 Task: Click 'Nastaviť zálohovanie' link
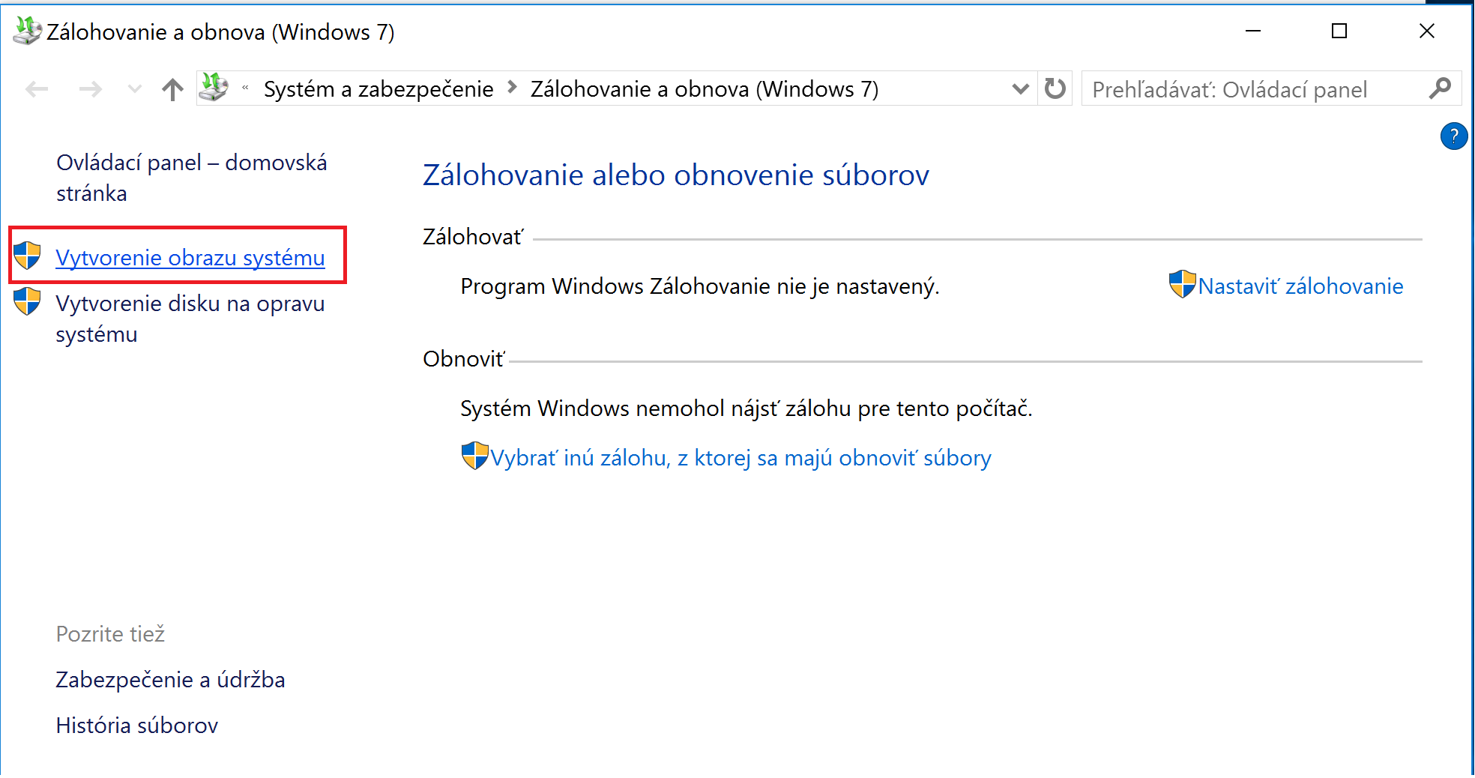click(1300, 286)
